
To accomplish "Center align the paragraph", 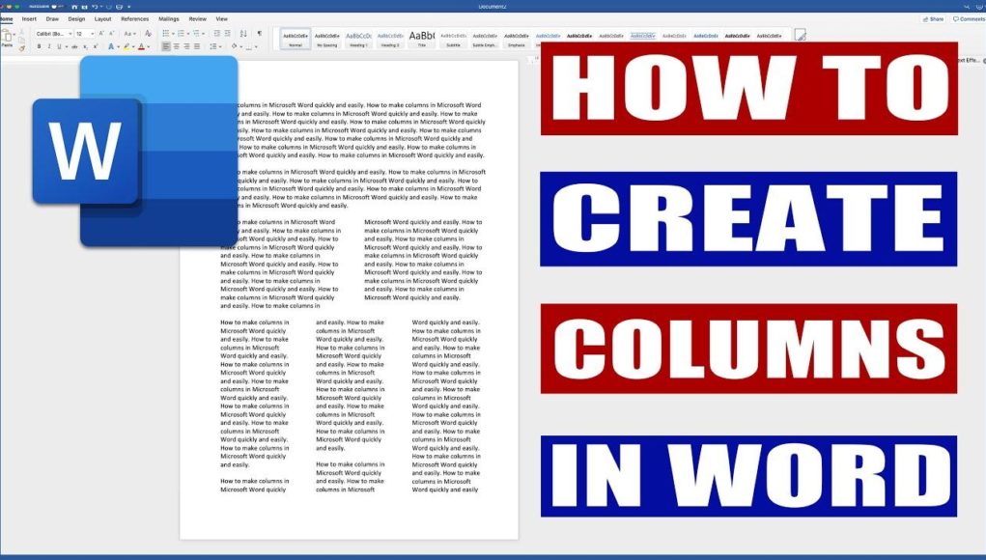I will [x=176, y=46].
